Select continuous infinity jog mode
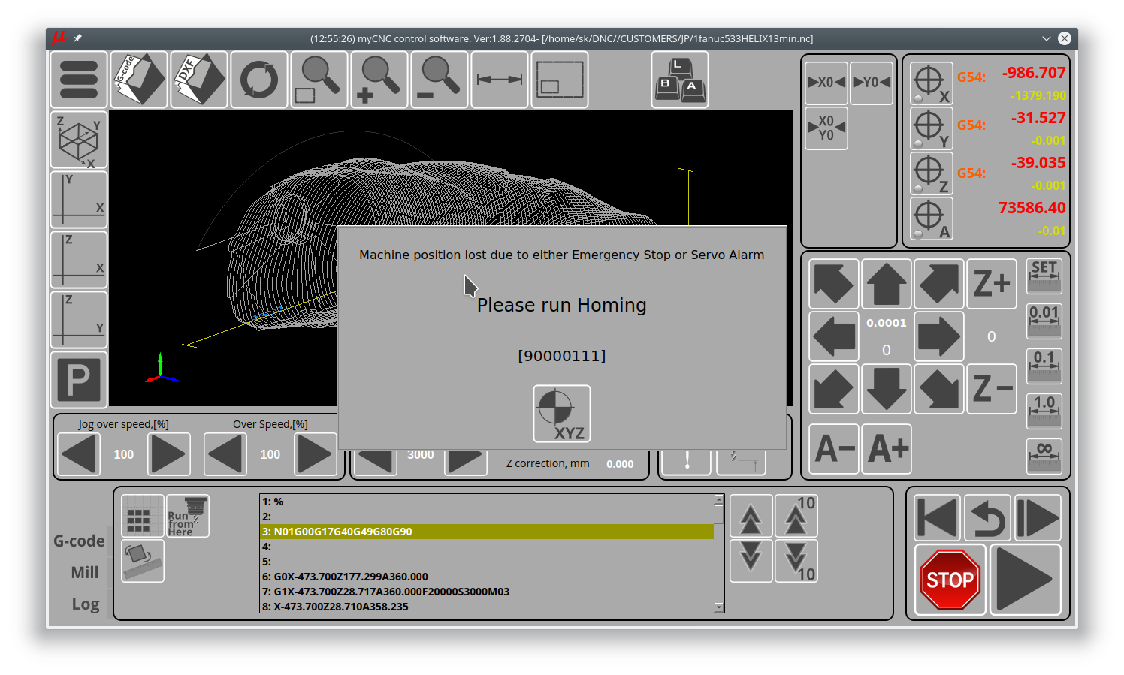The image size is (1124, 675). tap(1044, 456)
